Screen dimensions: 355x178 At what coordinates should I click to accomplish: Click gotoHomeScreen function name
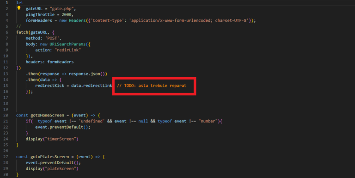[47, 115]
